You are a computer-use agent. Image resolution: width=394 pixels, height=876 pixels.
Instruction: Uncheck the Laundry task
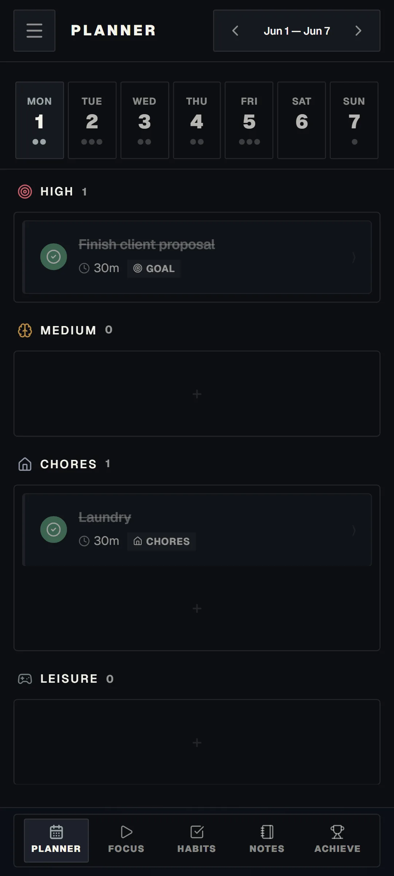point(54,530)
